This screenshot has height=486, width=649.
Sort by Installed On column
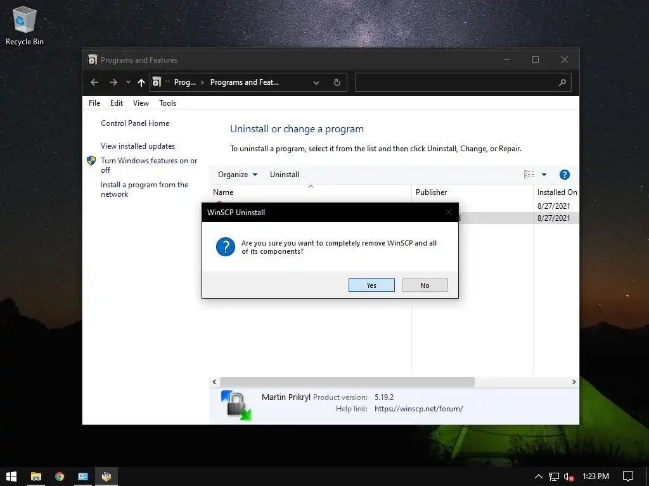(x=556, y=192)
